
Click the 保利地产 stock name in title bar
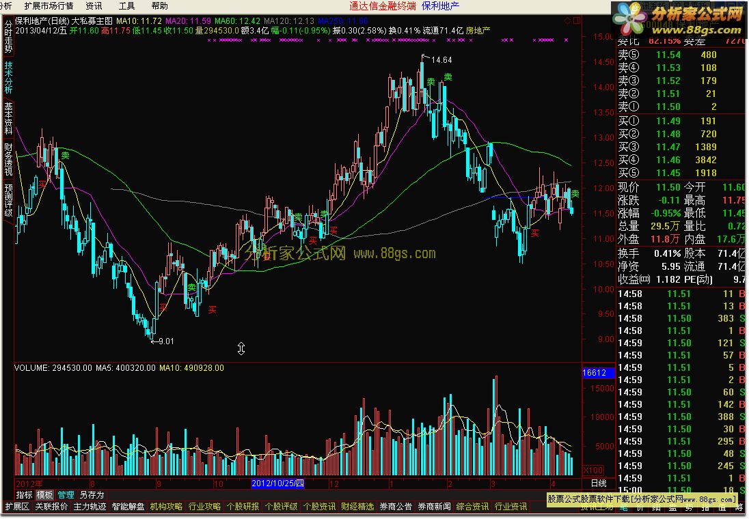(440, 5)
